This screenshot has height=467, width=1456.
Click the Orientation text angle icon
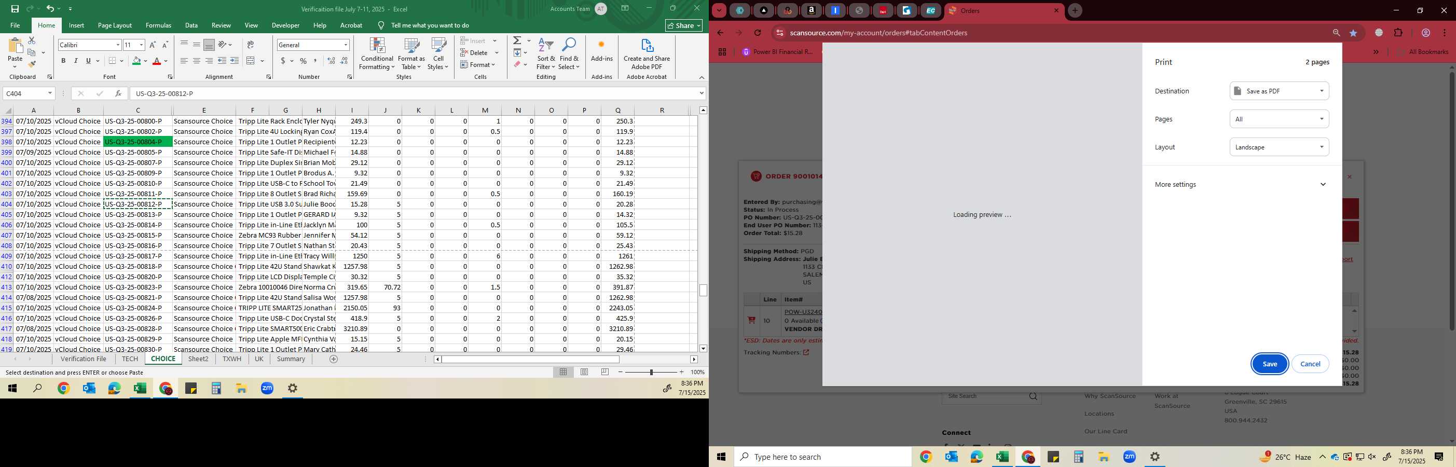click(223, 45)
